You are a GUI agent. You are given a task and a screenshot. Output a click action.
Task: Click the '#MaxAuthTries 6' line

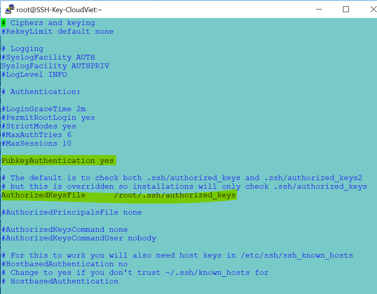click(x=36, y=135)
